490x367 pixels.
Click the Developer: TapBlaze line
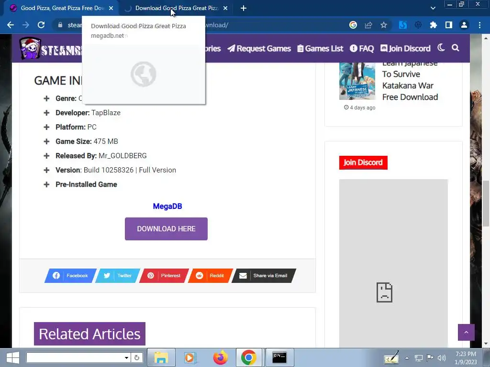pos(88,113)
